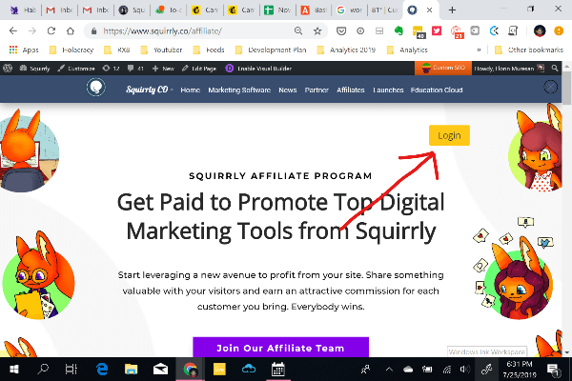Screen dimensions: 572x381
Task: Open the Windows Ink Workspace tray icon
Action: (486, 370)
